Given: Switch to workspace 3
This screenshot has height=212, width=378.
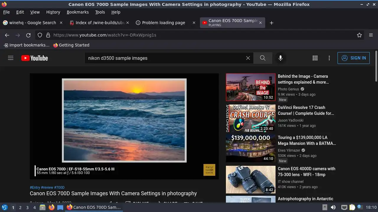Looking at the screenshot, I should click(27, 207).
